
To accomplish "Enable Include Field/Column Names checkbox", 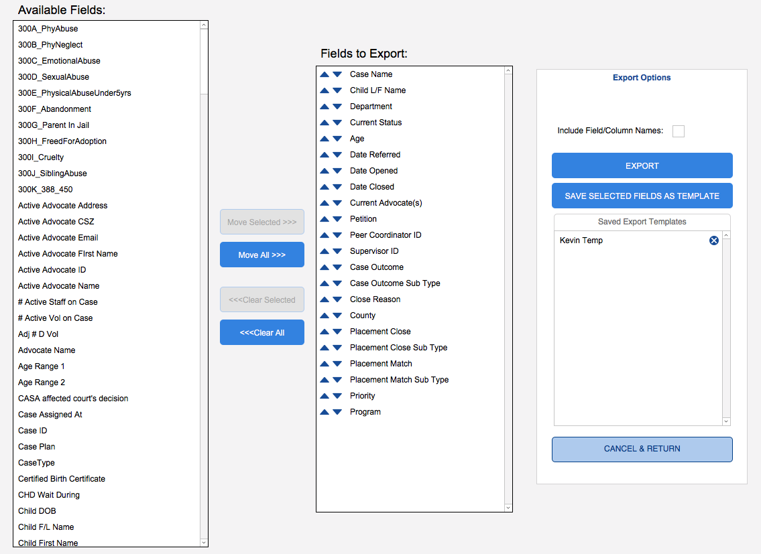I will pyautogui.click(x=679, y=131).
